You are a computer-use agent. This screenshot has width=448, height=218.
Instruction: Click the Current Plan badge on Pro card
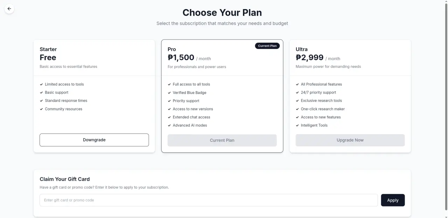(x=267, y=46)
